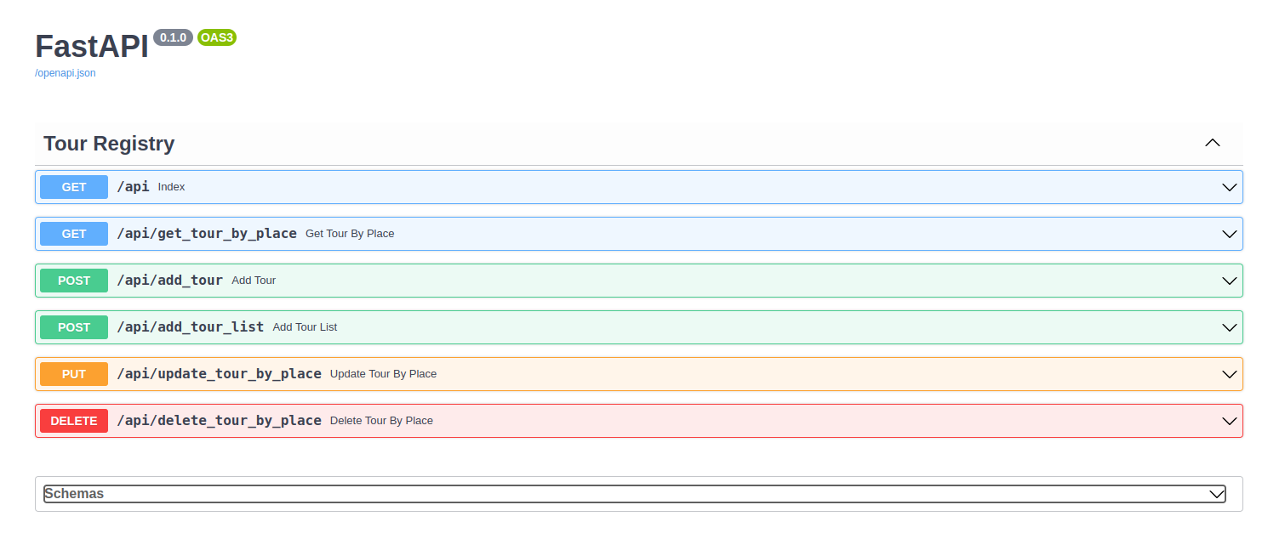Expand the Schemas section chevron
Image resolution: width=1285 pixels, height=539 pixels.
coord(1217,494)
